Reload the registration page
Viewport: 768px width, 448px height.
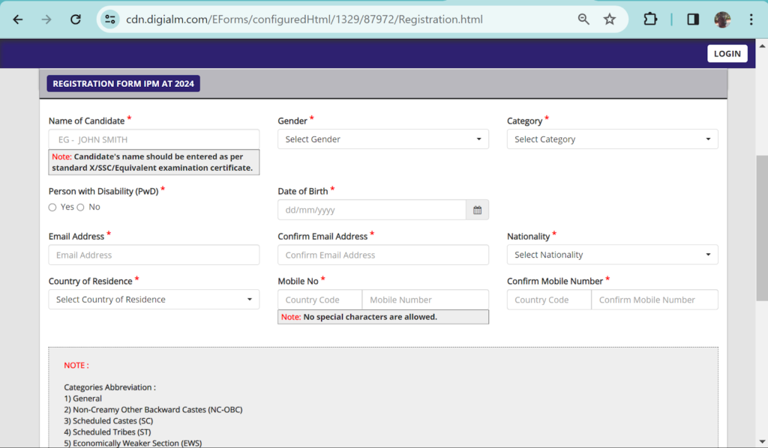tap(75, 19)
